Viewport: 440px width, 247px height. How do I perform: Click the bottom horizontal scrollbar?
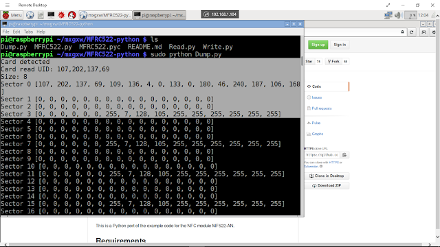pyautogui.click(x=215, y=244)
